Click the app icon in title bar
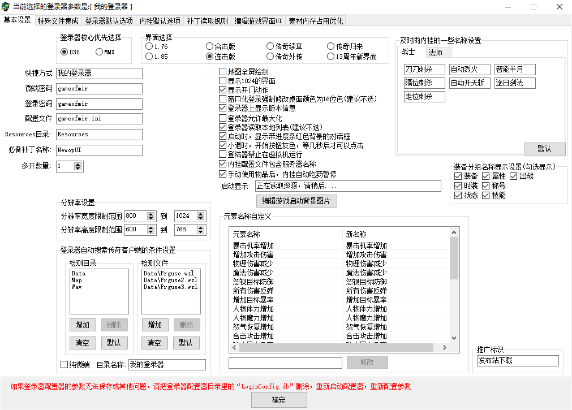Image resolution: width=572 pixels, height=410 pixels. tap(6, 6)
